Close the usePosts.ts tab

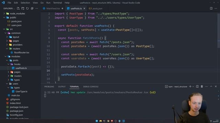click(x=84, y=9)
